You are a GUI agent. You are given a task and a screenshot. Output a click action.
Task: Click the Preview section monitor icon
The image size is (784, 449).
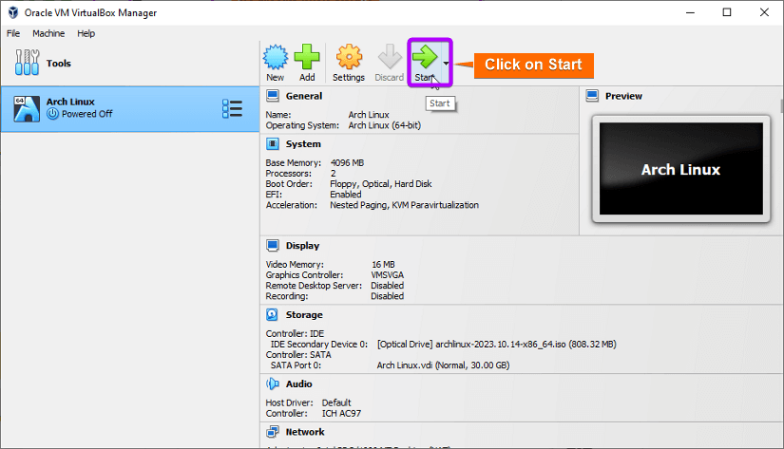592,95
